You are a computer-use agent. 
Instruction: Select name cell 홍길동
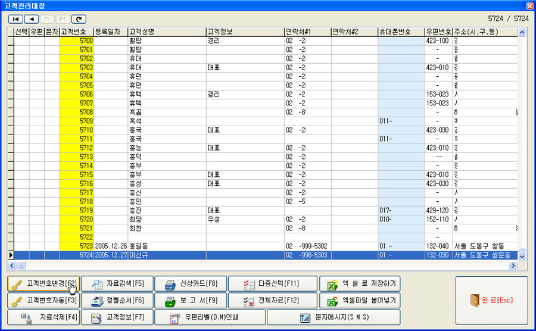click(x=167, y=246)
